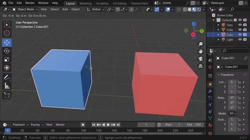
Task: Click the Z axis on navigation gizmo
Action: pos(194,24)
